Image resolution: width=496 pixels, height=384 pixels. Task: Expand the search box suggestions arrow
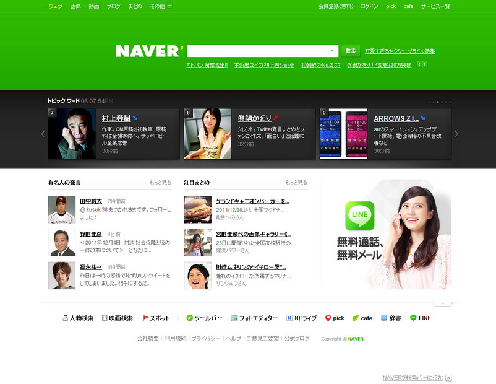pyautogui.click(x=332, y=51)
